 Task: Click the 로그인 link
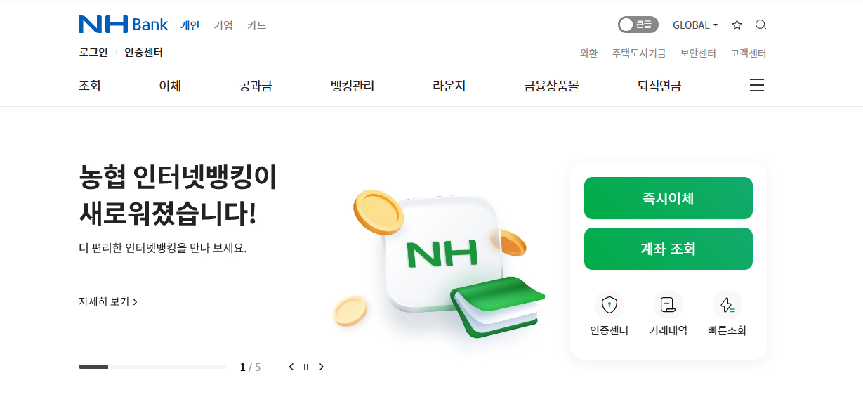tap(93, 52)
